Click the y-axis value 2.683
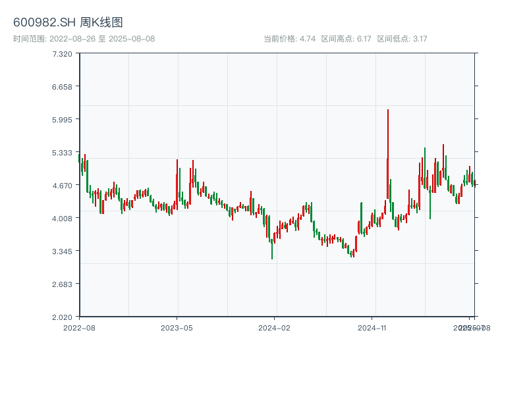This screenshot has width=527, height=395. pyautogui.click(x=62, y=284)
